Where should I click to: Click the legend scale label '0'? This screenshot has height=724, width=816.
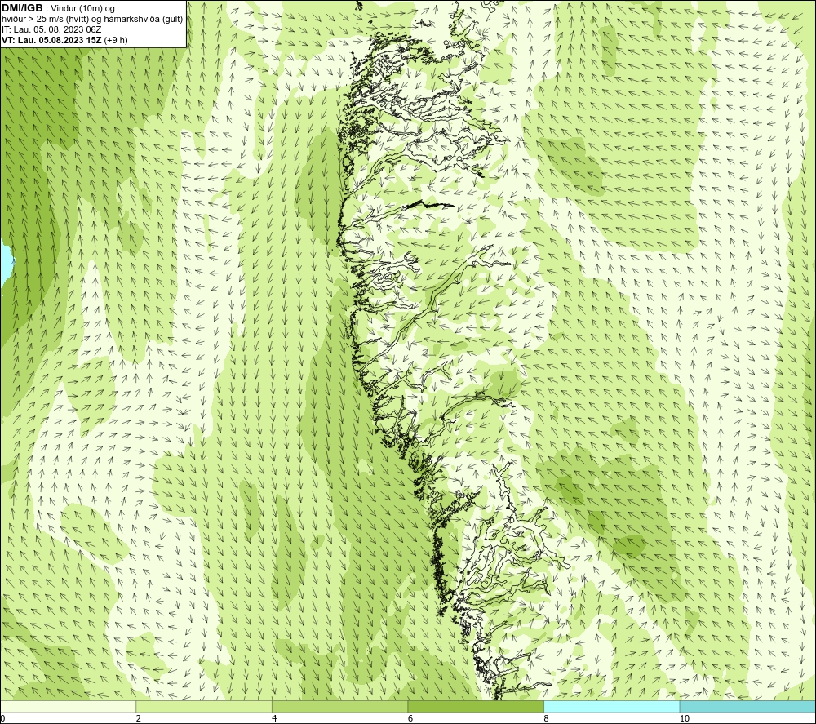point(2,719)
